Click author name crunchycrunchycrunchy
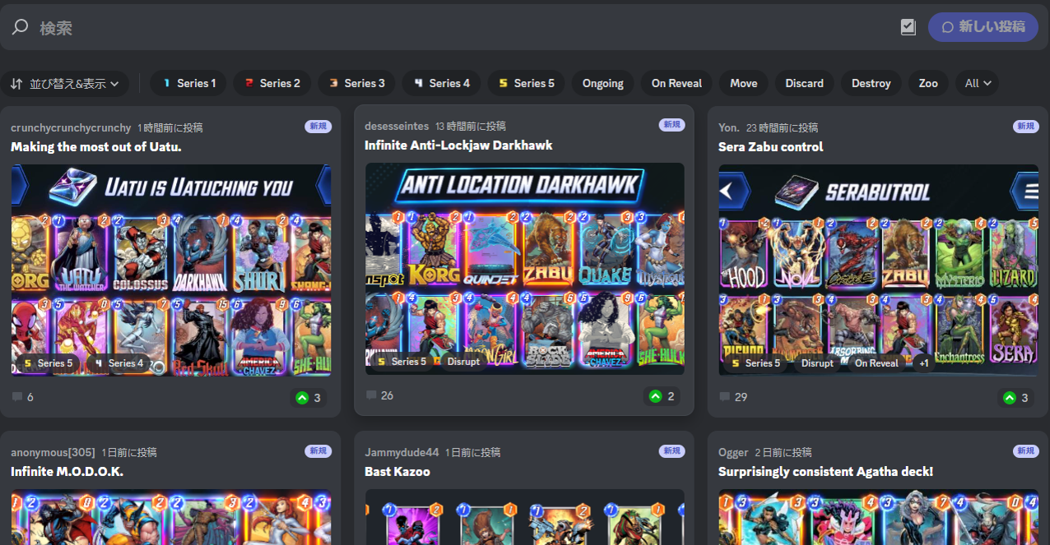This screenshot has width=1050, height=545. coord(71,127)
